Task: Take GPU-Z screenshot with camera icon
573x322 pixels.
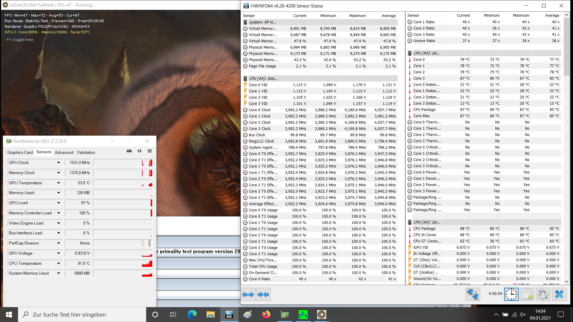Action: pyautogui.click(x=129, y=151)
